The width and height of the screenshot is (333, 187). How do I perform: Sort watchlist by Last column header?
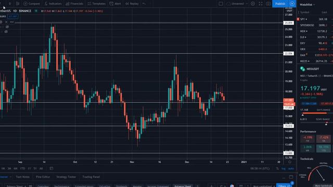click(x=324, y=12)
